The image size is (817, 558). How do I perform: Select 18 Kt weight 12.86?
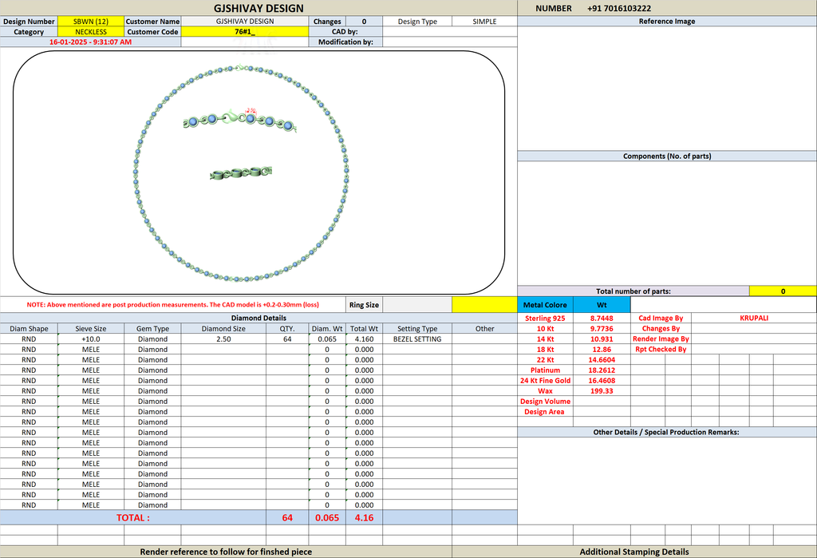point(602,350)
